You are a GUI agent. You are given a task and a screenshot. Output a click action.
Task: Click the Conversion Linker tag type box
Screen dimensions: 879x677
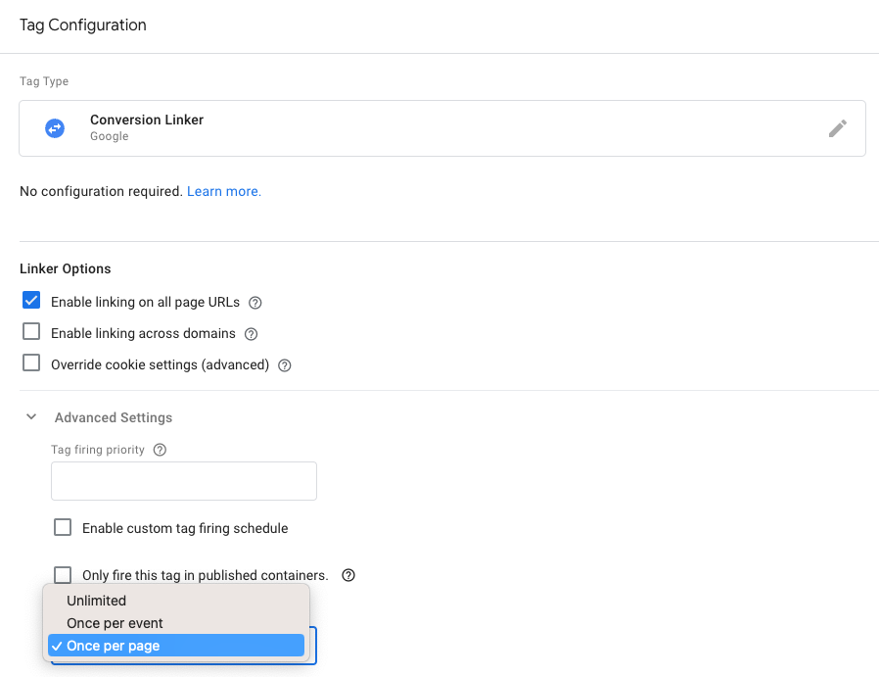tap(442, 128)
